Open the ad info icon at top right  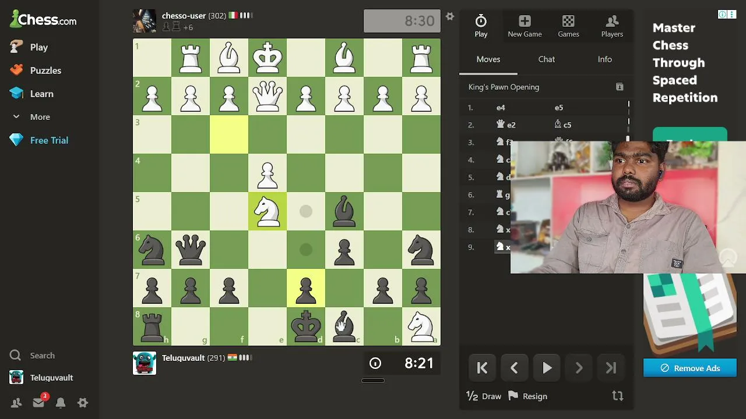[722, 15]
